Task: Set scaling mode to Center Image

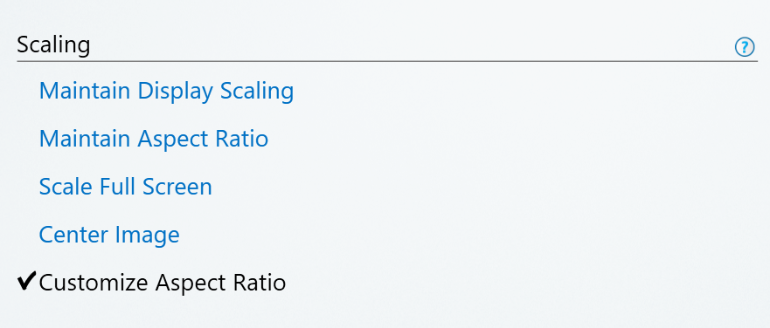Action: (109, 236)
